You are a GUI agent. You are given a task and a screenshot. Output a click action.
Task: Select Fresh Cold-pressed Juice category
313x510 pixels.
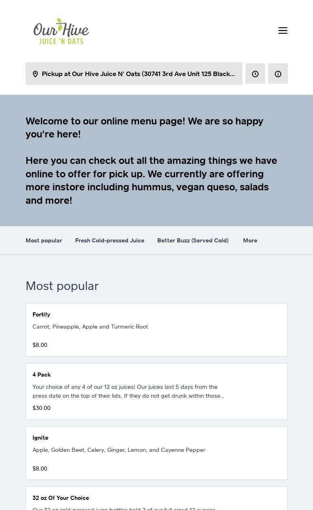click(x=110, y=241)
